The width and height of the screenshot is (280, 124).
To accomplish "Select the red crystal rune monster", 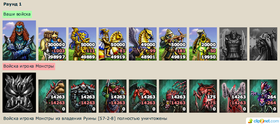I will click(x=233, y=96).
